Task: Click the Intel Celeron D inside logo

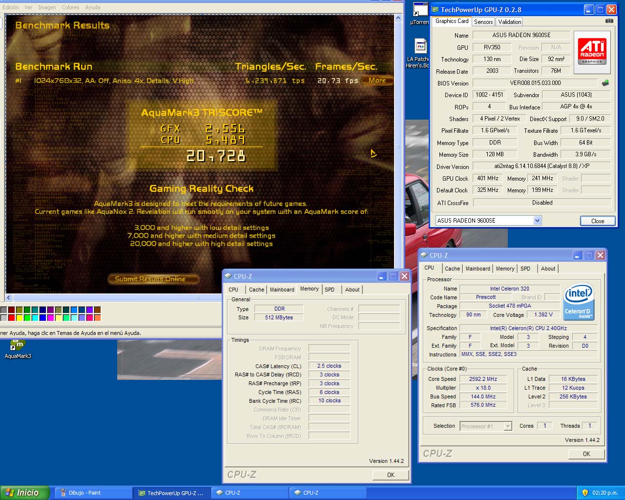Action: [x=579, y=302]
